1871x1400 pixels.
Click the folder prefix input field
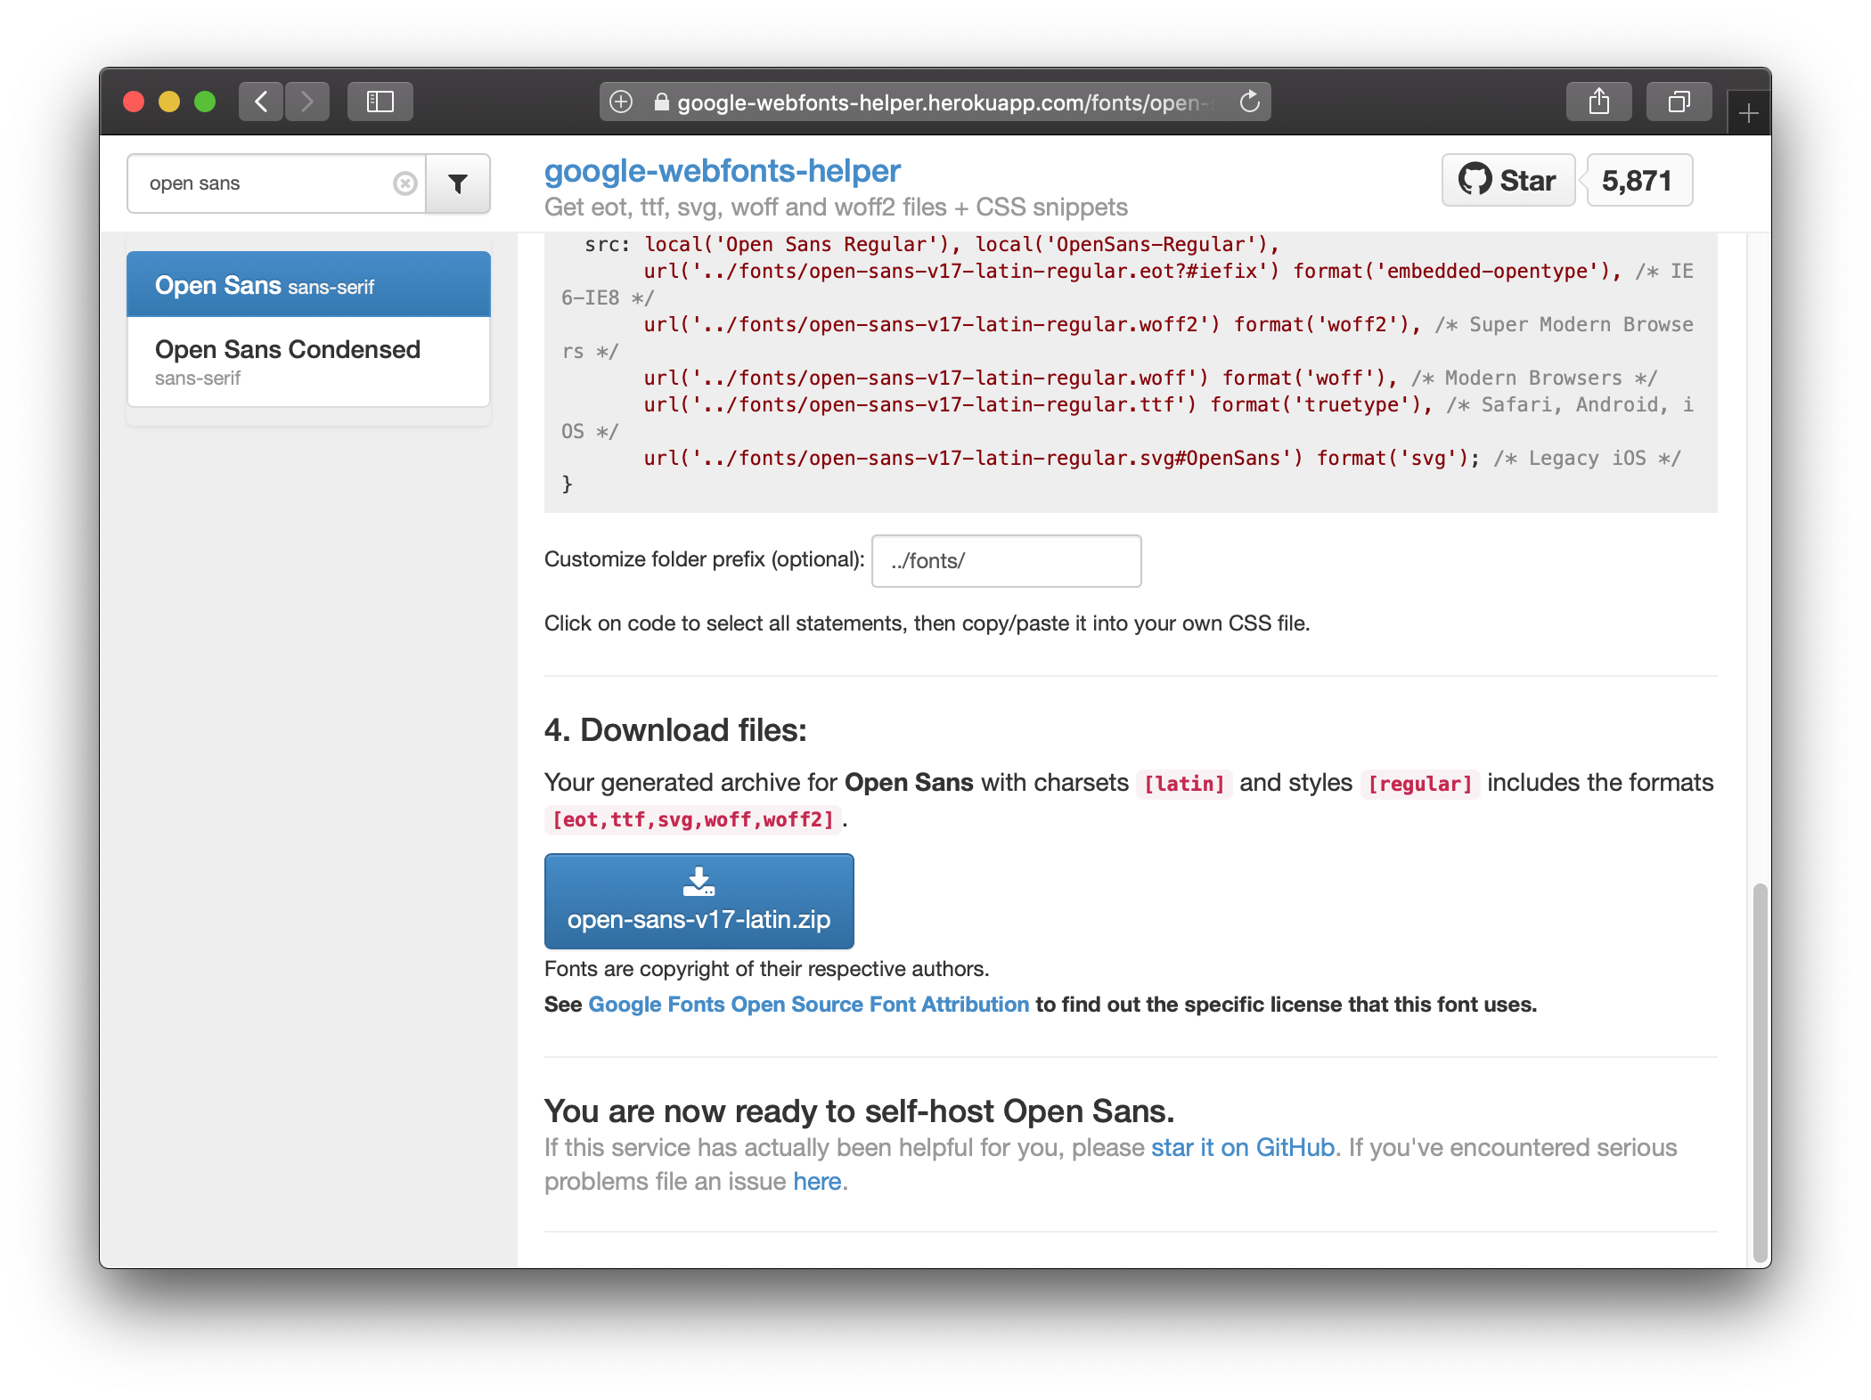tap(1006, 562)
